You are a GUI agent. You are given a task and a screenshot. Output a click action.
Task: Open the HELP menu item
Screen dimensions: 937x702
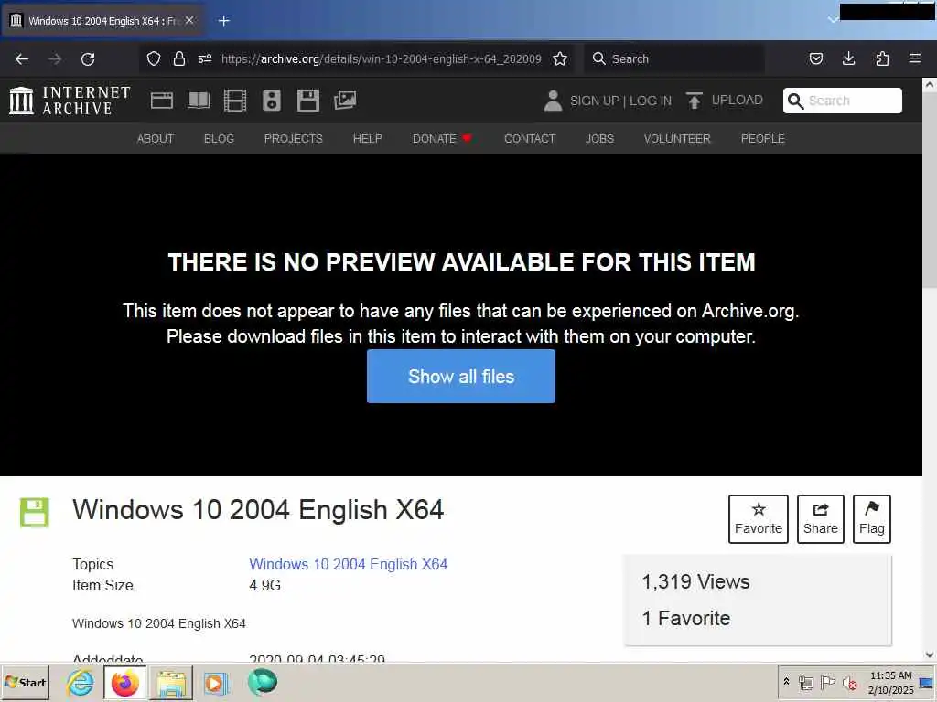pyautogui.click(x=368, y=139)
